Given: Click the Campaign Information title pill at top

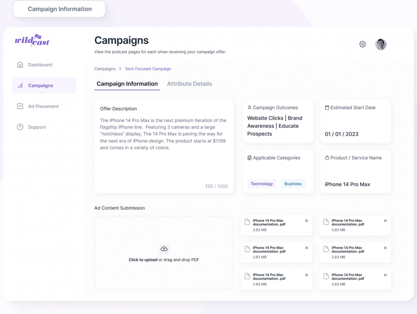Looking at the screenshot, I should pyautogui.click(x=59, y=9).
